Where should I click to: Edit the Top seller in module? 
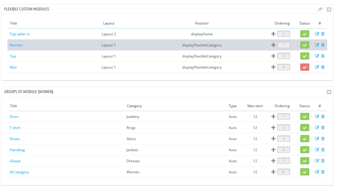(x=317, y=34)
